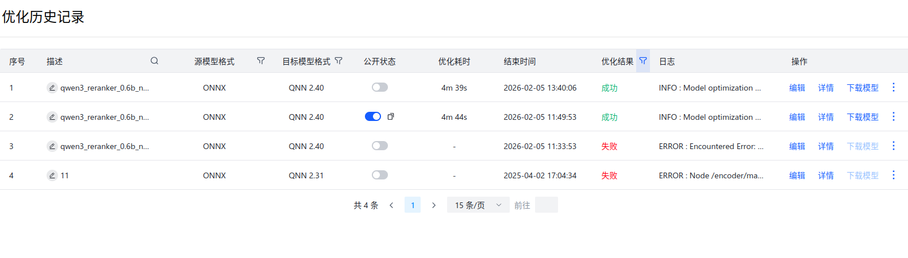Image resolution: width=908 pixels, height=258 pixels.
Task: Turn off the 公开状态 switch in row 2
Action: click(x=372, y=116)
